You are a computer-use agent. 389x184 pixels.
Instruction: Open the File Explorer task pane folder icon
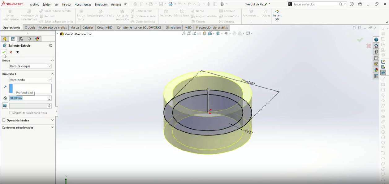pyautogui.click(x=376, y=58)
